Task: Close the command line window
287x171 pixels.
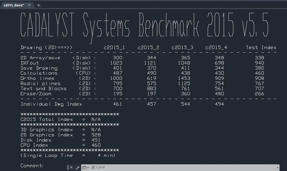Action: coord(71,167)
